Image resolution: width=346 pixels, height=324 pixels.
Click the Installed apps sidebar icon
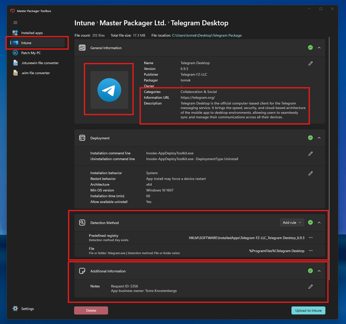[x=15, y=33]
